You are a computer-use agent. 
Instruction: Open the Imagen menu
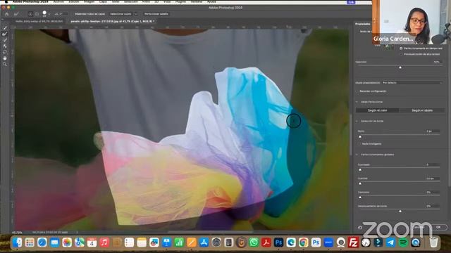(89, 1)
